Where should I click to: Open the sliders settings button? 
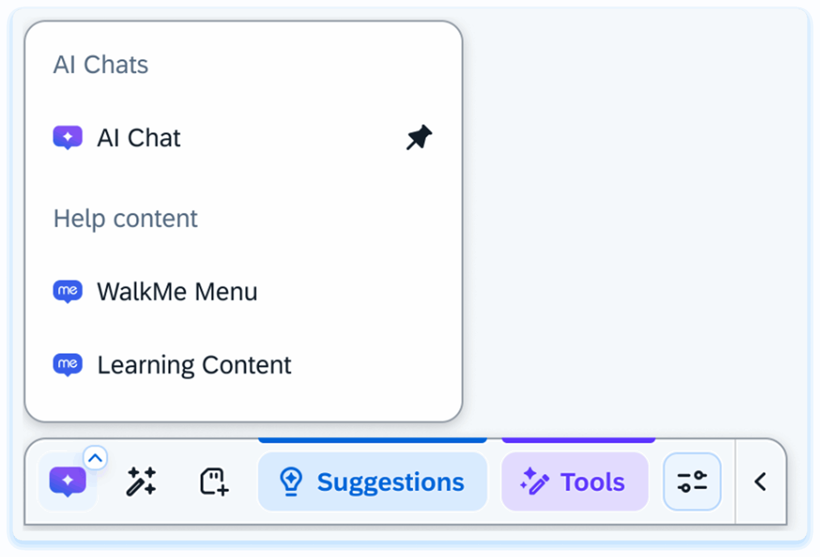[692, 481]
